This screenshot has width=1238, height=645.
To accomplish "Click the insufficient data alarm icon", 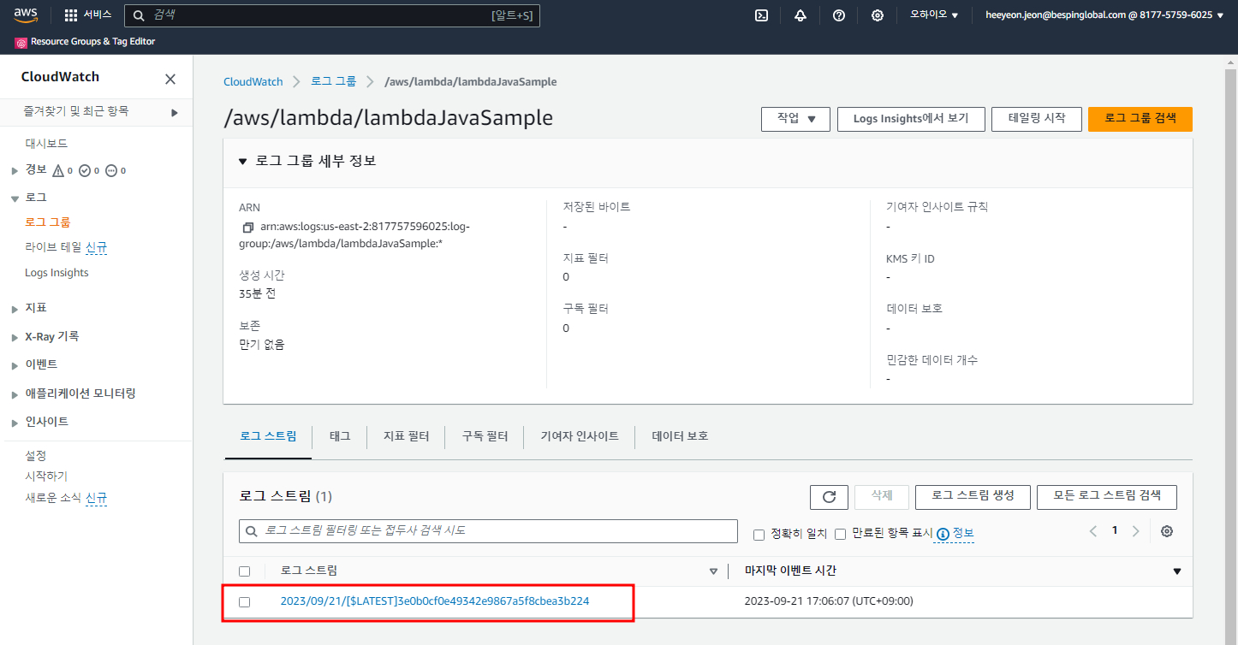I will [x=110, y=171].
